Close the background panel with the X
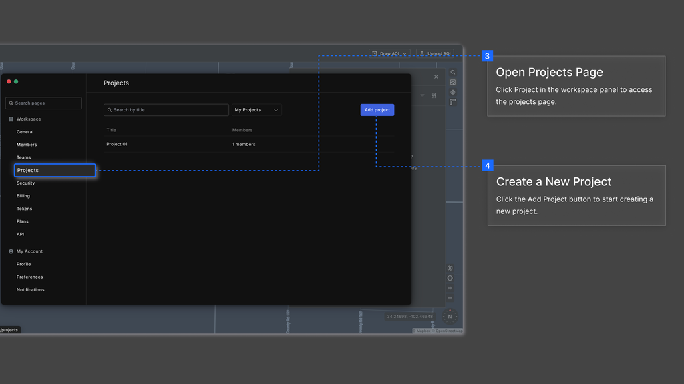 [x=436, y=77]
